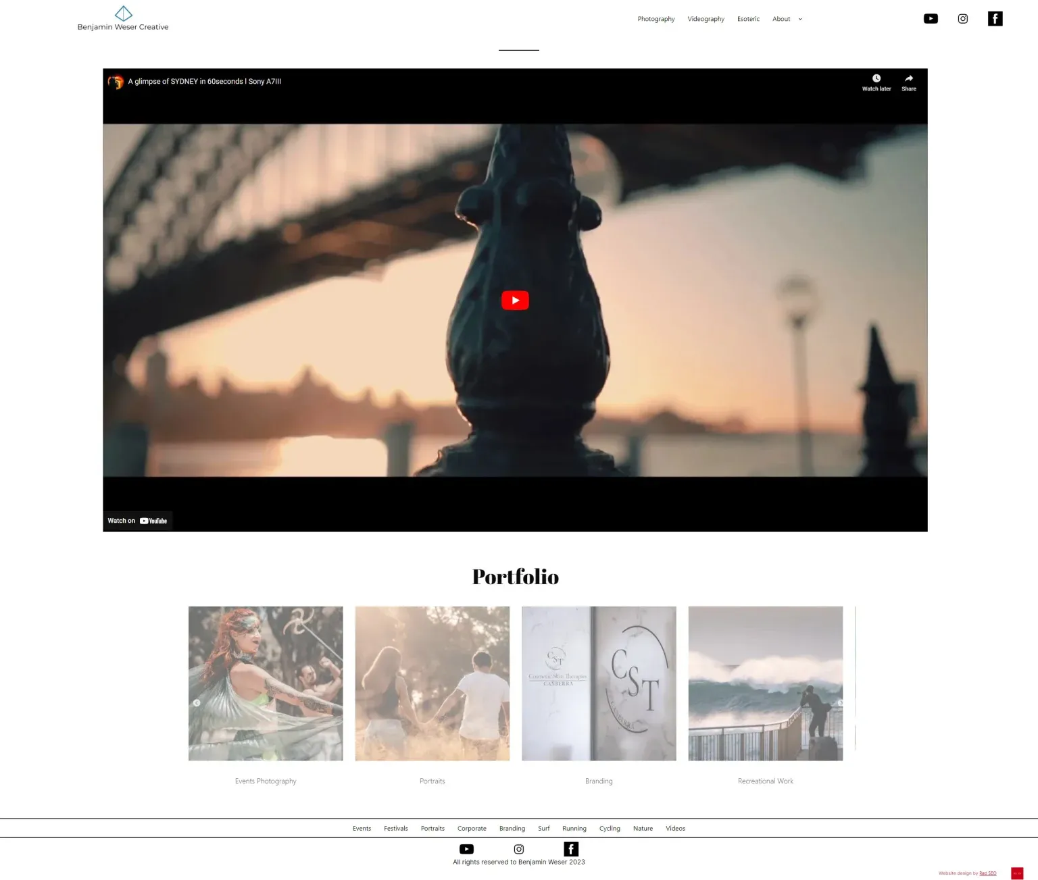Screen dimensions: 1038x880
Task: Open the Photography menu item
Action: pos(656,18)
